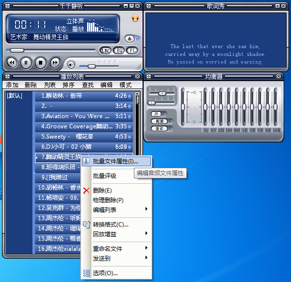The width and height of the screenshot is (291, 282).
Task: Open the 歌词秀 window menu icon
Action: pos(148,6)
